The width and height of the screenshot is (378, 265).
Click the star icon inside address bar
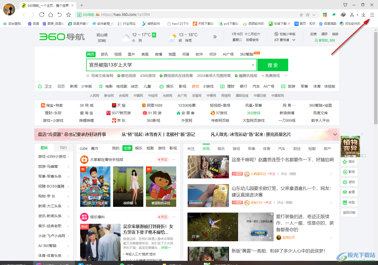point(308,15)
